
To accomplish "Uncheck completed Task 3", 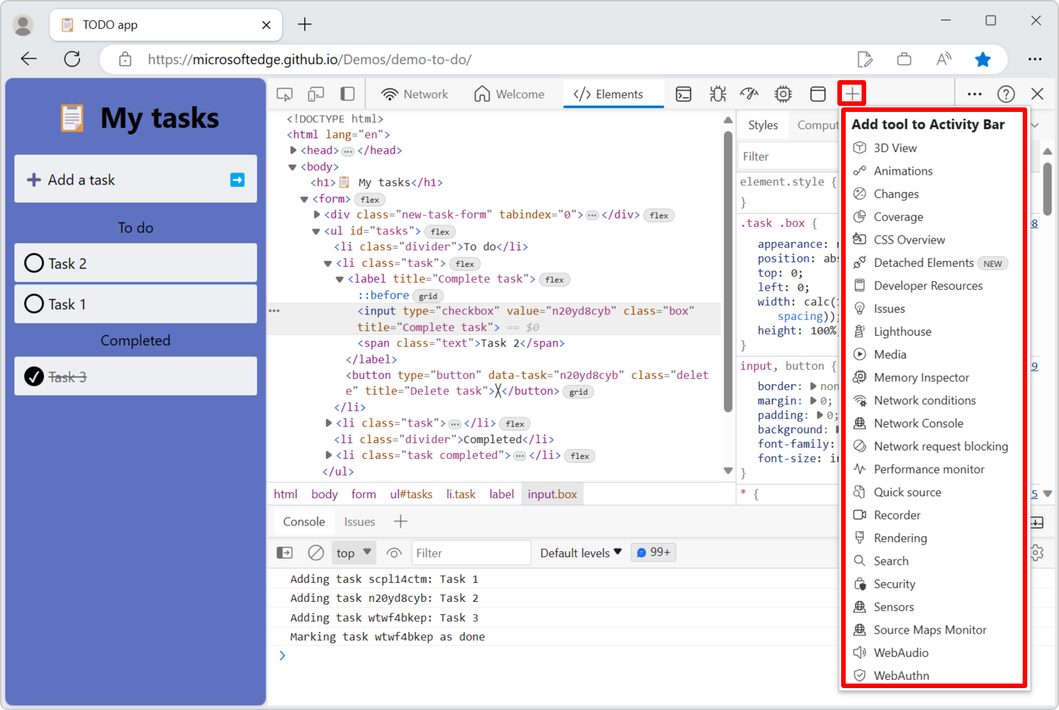I will [33, 376].
